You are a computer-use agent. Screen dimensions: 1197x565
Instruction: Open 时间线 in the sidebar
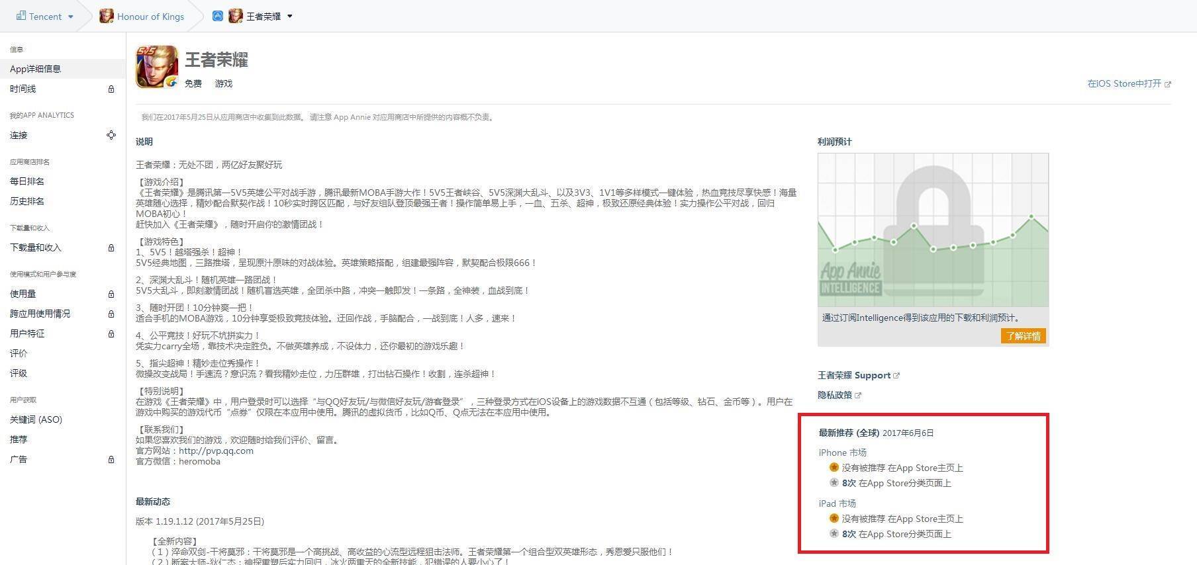pyautogui.click(x=23, y=89)
